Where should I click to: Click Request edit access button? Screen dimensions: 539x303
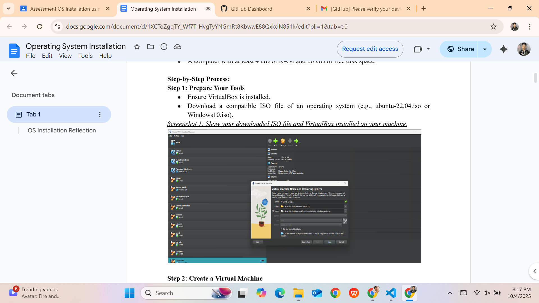(x=370, y=49)
